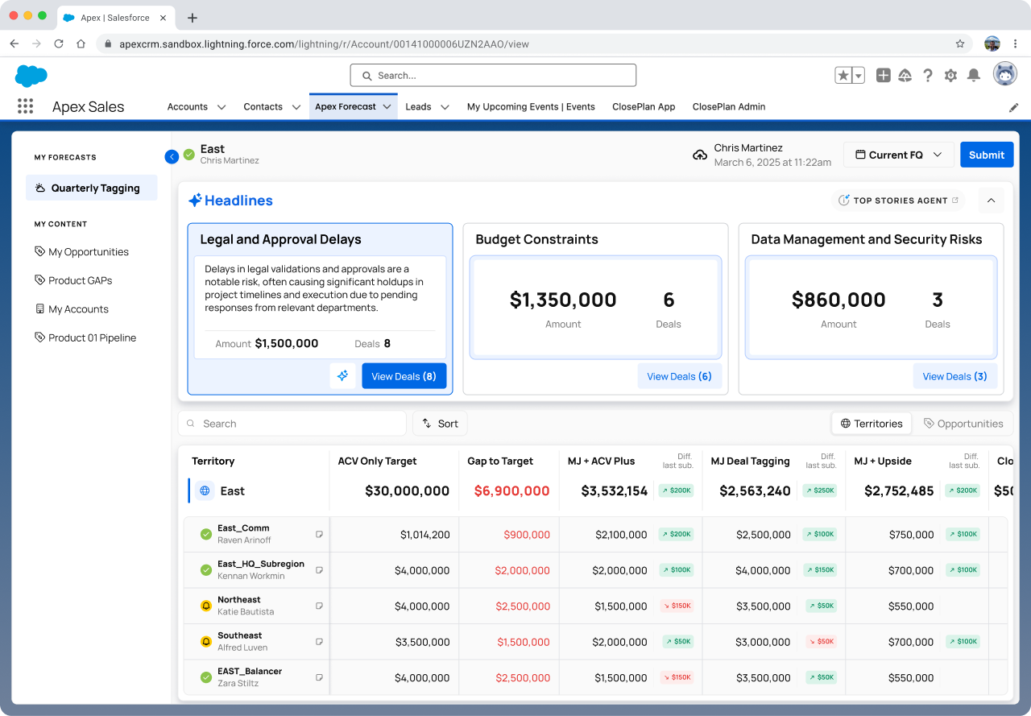
Task: Open the user avatar profile menu
Action: tap(1004, 74)
